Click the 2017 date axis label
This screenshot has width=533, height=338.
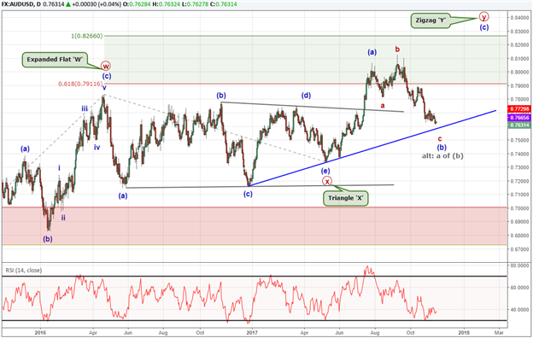(252, 332)
